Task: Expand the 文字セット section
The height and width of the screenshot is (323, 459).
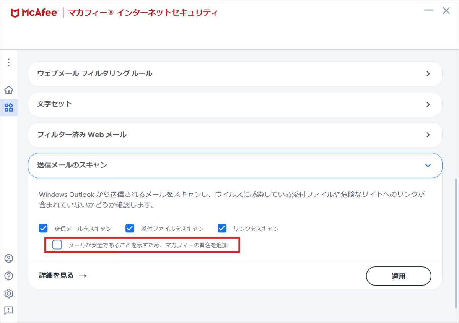Action: coord(235,104)
